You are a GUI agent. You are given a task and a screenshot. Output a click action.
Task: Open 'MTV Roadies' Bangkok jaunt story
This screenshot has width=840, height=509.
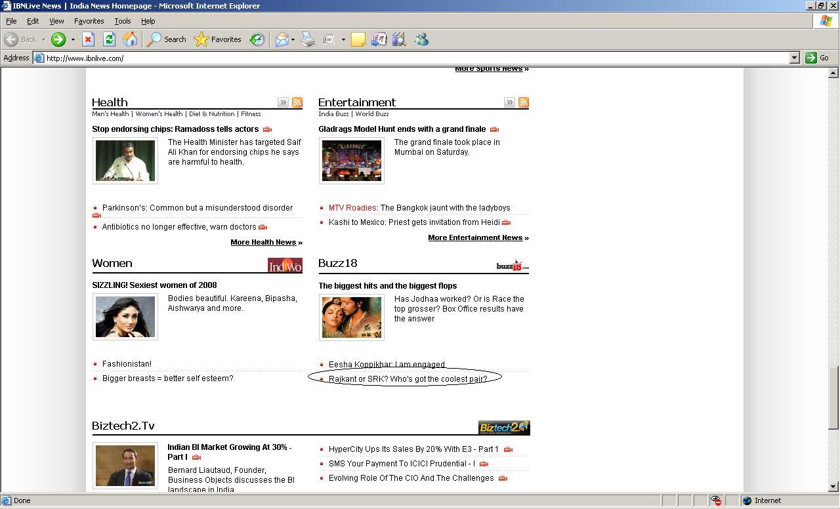click(x=419, y=207)
